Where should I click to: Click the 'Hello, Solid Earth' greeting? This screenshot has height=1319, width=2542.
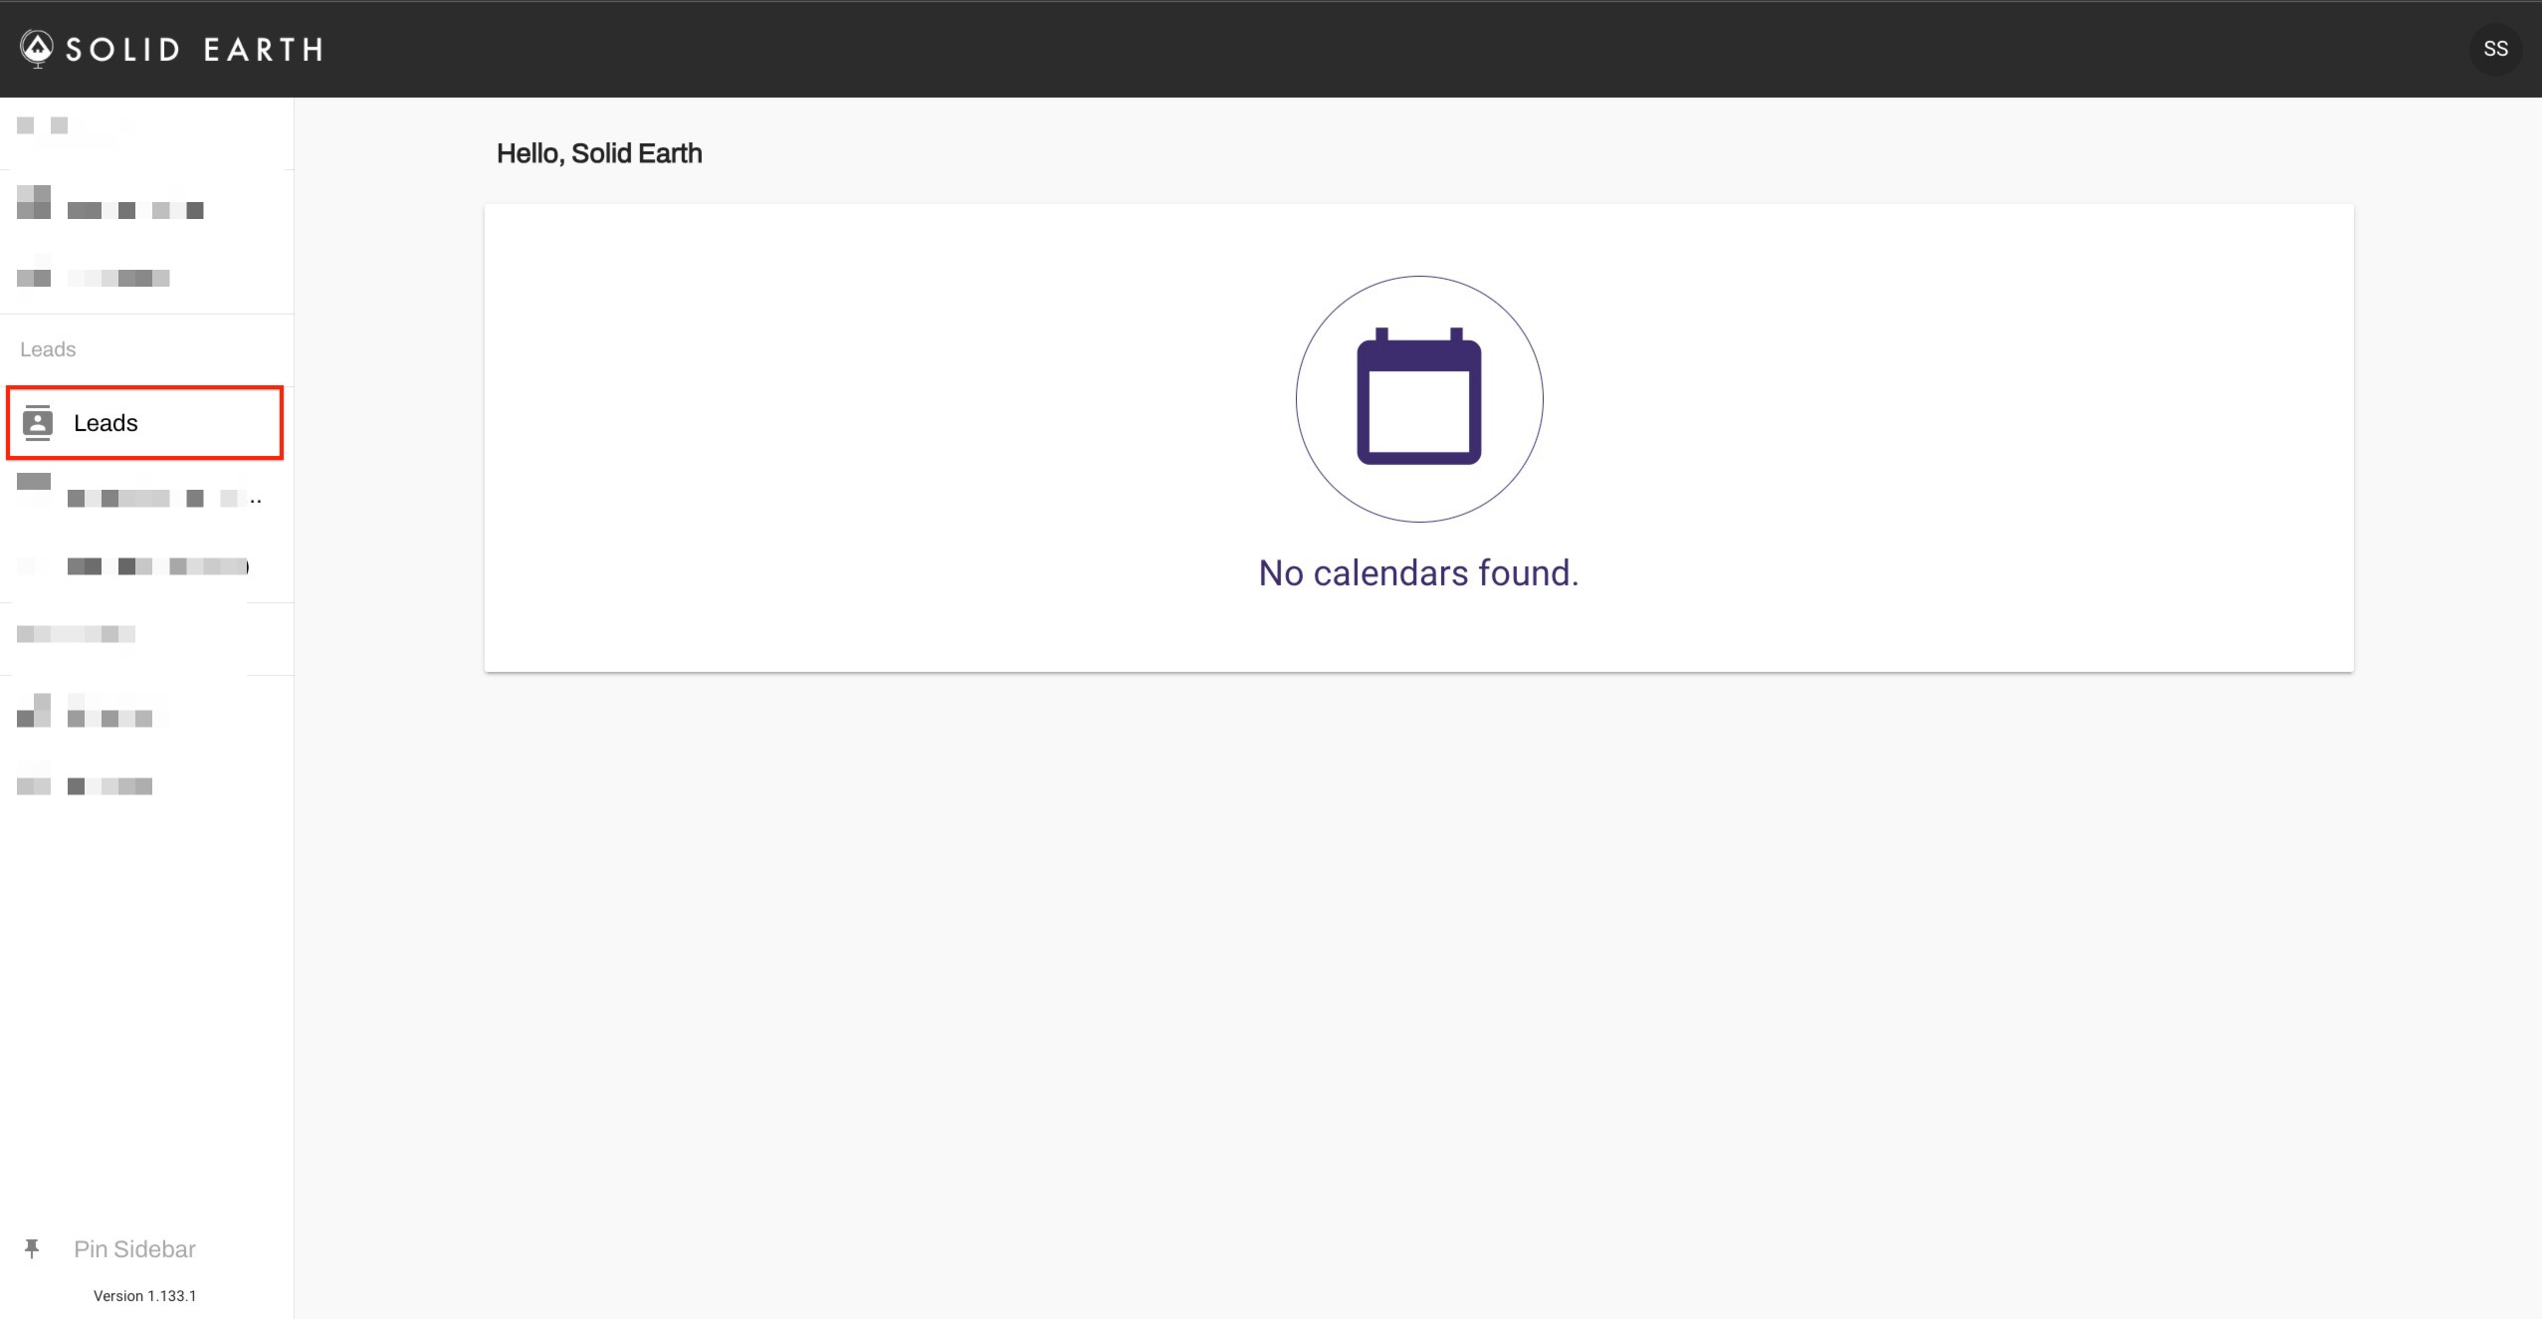(599, 153)
